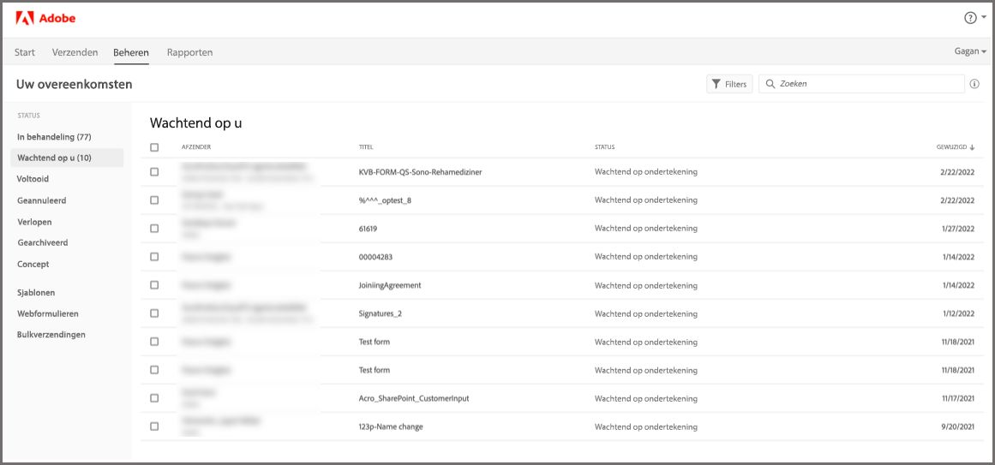Screen dimensions: 995x465
Task: Click the search info icon
Action: click(x=974, y=84)
